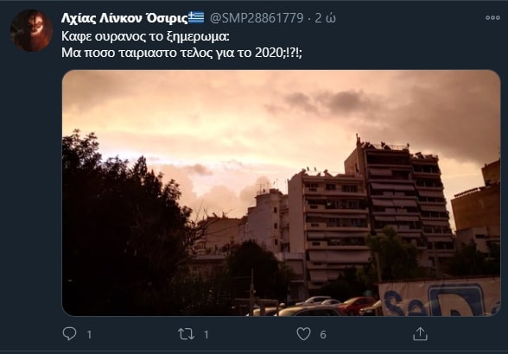Image resolution: width=508 pixels, height=354 pixels.
Task: Open the author's profile avatar picture
Action: click(31, 30)
